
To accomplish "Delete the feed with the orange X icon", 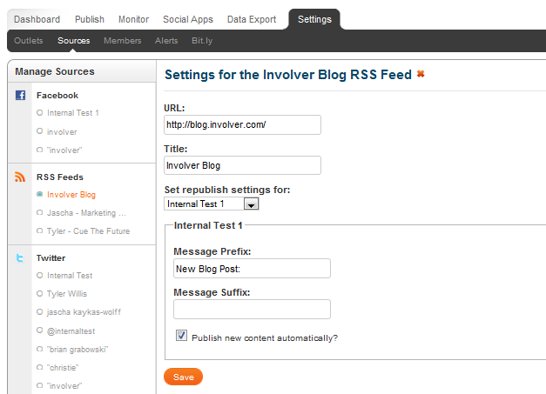I will point(421,74).
